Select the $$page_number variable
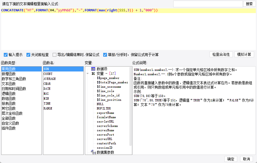Viewport: 257px width, 163px height. [108, 78]
